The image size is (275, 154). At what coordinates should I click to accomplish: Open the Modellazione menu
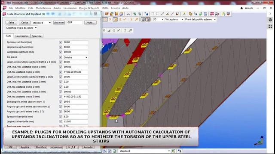pos(43,8)
